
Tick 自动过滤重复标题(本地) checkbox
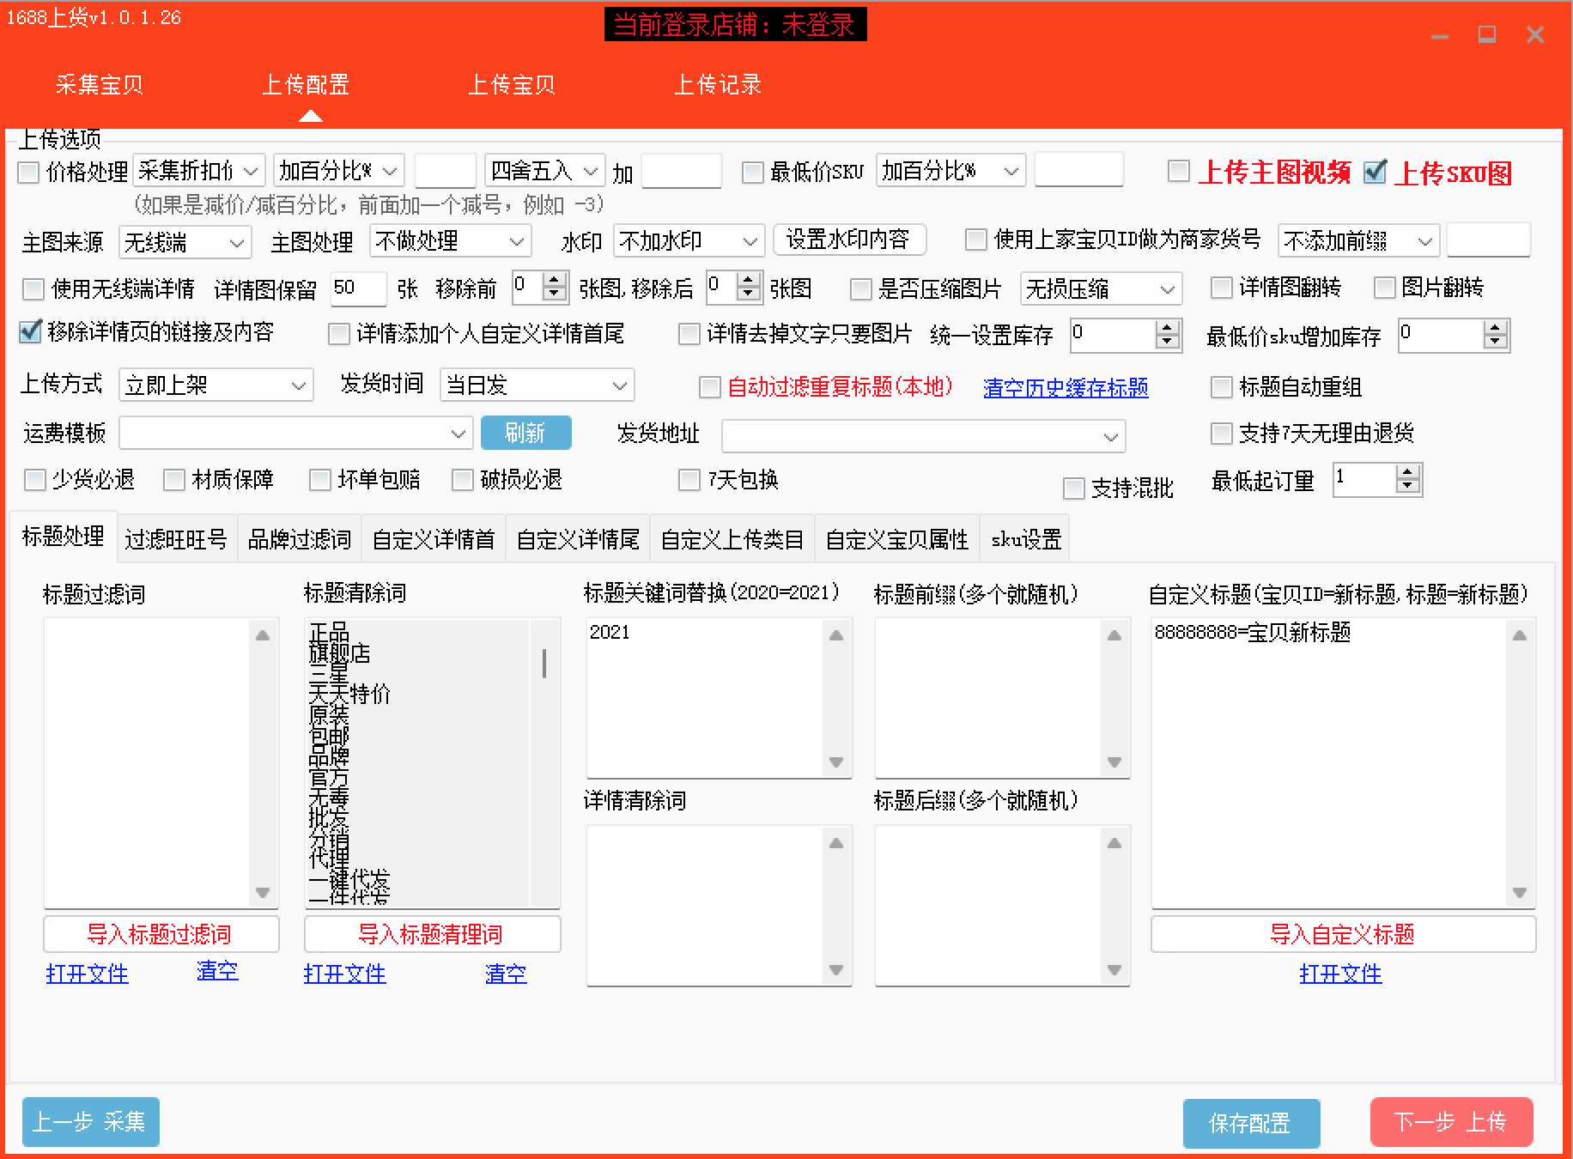click(709, 387)
